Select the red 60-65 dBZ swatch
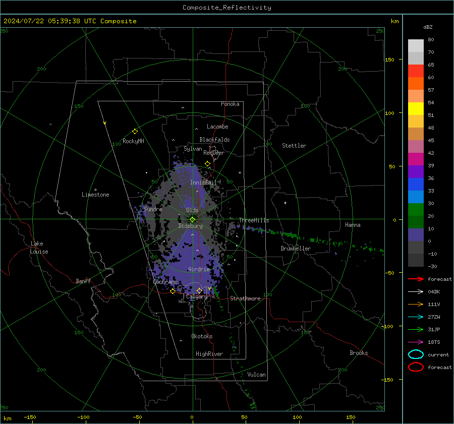Image resolution: width=454 pixels, height=424 pixels. 416,71
